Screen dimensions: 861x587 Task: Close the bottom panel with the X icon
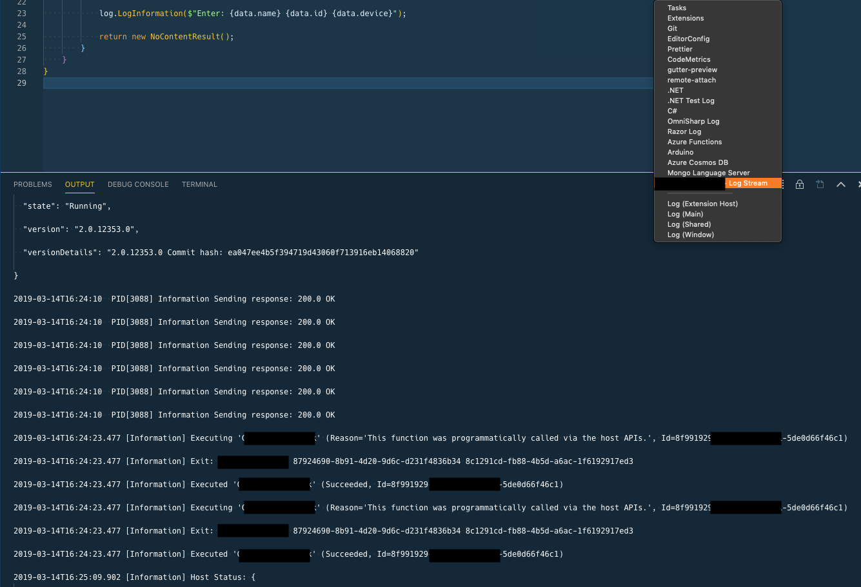click(x=859, y=184)
